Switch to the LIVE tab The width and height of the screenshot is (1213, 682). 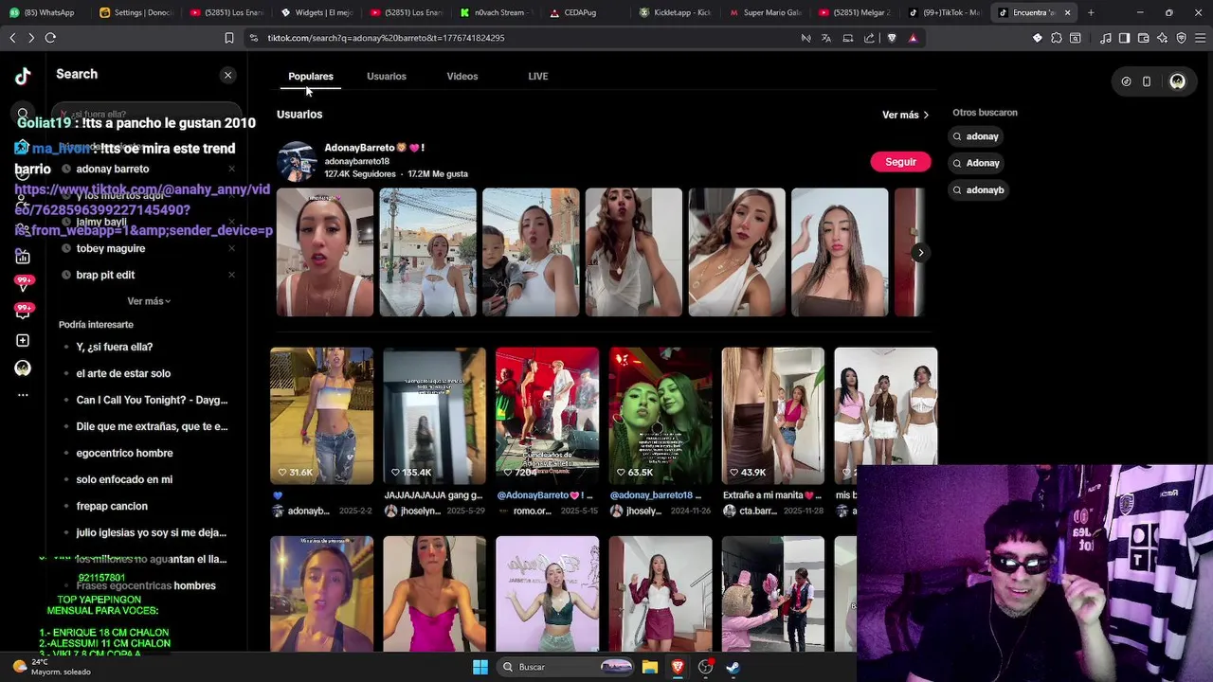point(538,76)
